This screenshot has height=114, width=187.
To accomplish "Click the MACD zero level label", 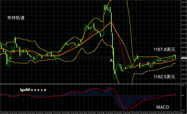I will coord(183,95).
